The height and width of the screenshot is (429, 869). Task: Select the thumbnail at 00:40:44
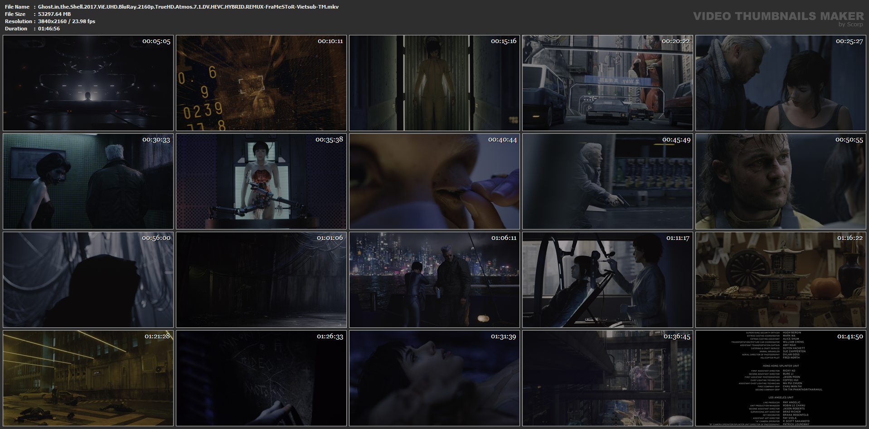(434, 181)
